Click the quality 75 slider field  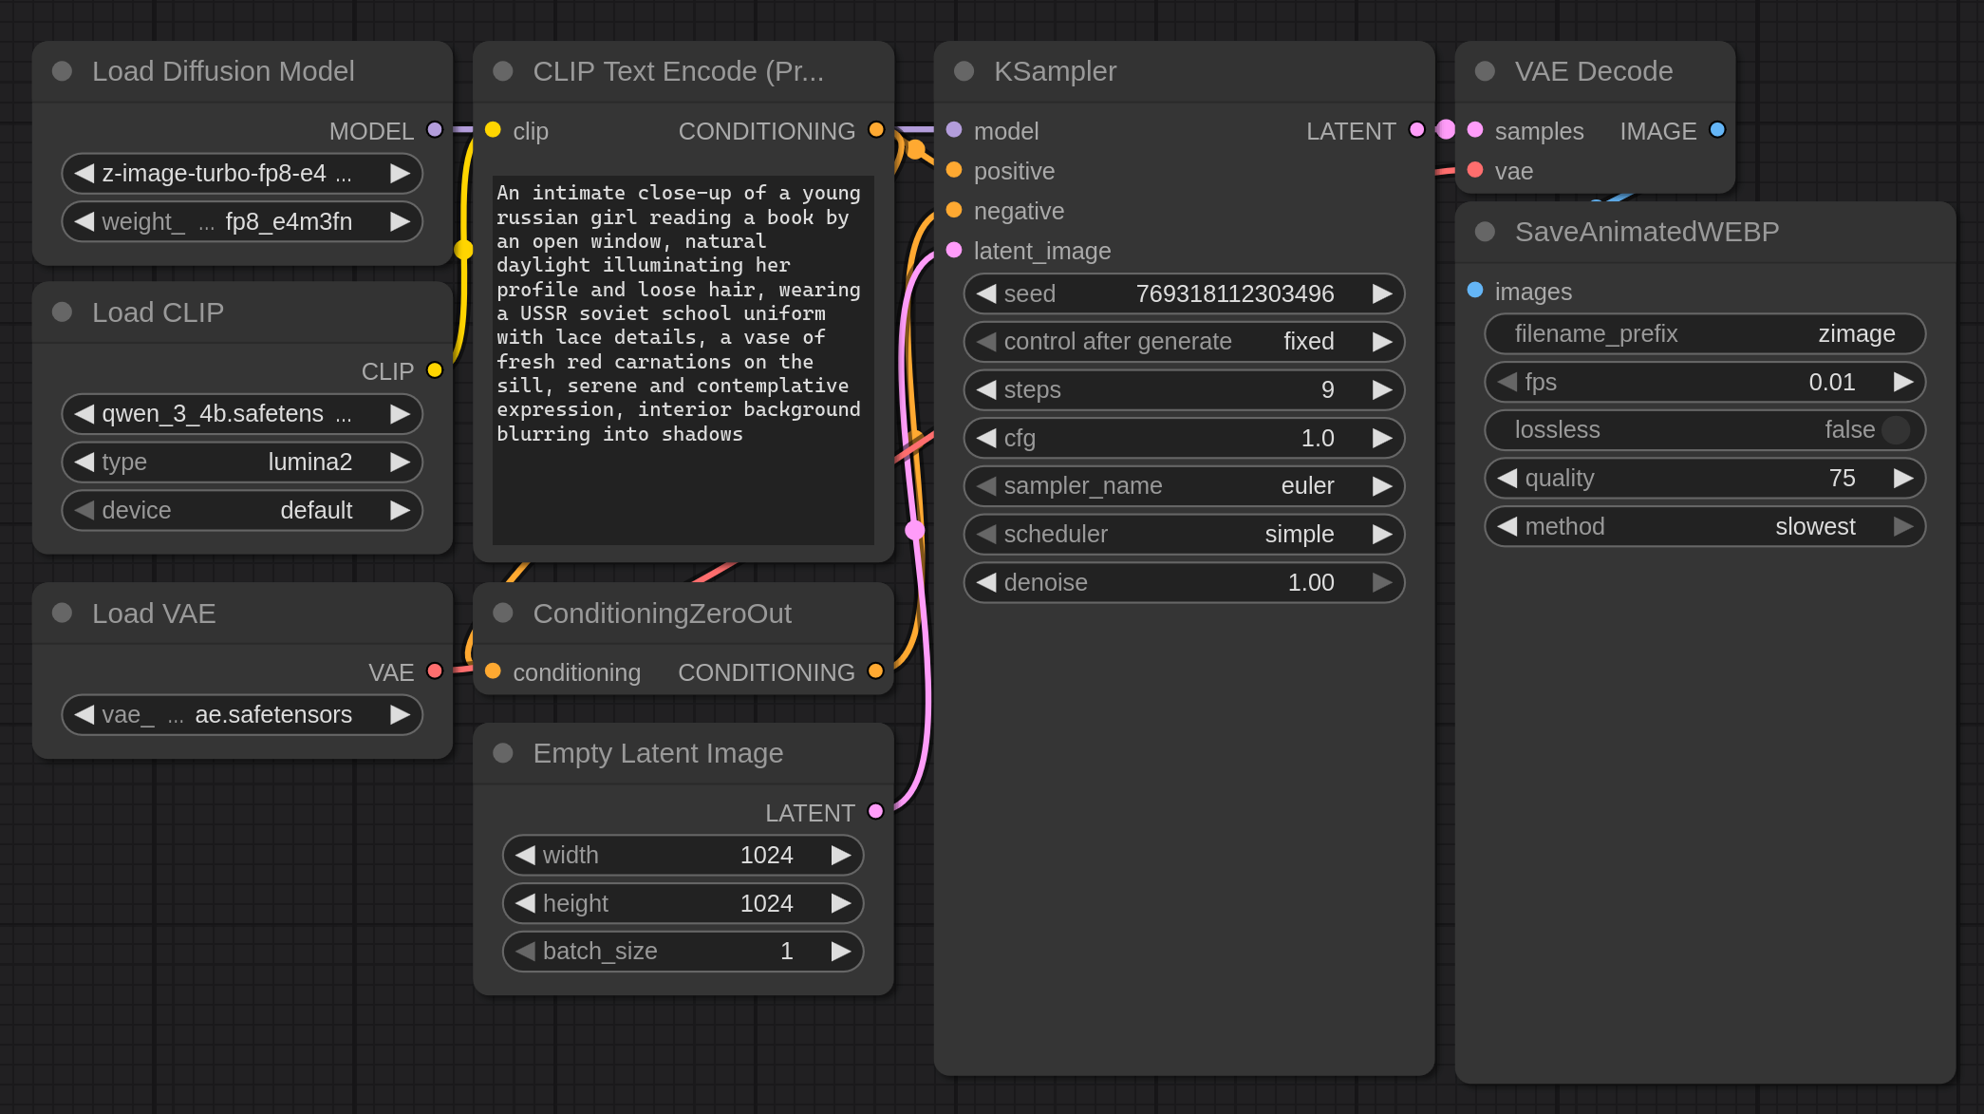tap(1704, 479)
